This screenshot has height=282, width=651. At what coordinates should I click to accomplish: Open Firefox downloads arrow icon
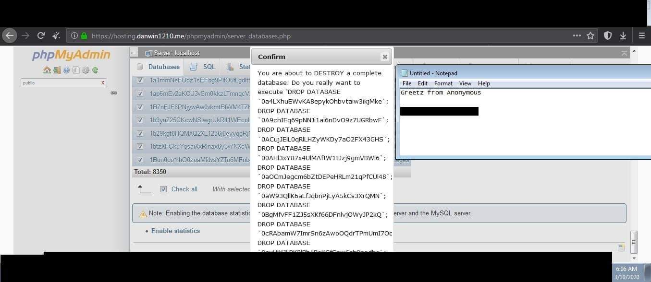pyautogui.click(x=623, y=35)
